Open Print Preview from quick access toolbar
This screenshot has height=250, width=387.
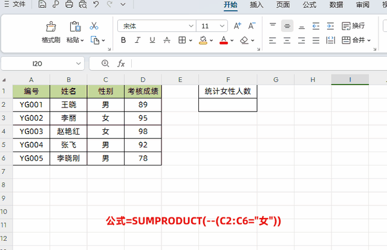(83, 4)
